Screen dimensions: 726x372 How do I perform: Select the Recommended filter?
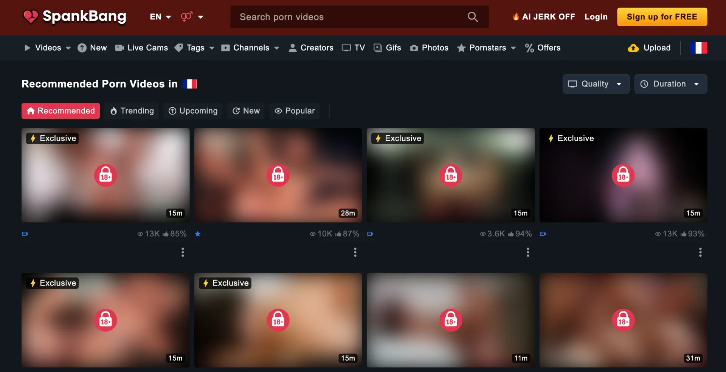pos(60,111)
